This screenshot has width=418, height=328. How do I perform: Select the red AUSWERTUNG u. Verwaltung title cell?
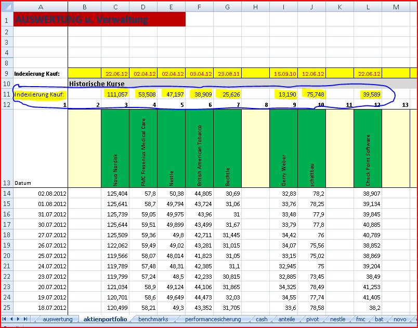tap(99, 20)
